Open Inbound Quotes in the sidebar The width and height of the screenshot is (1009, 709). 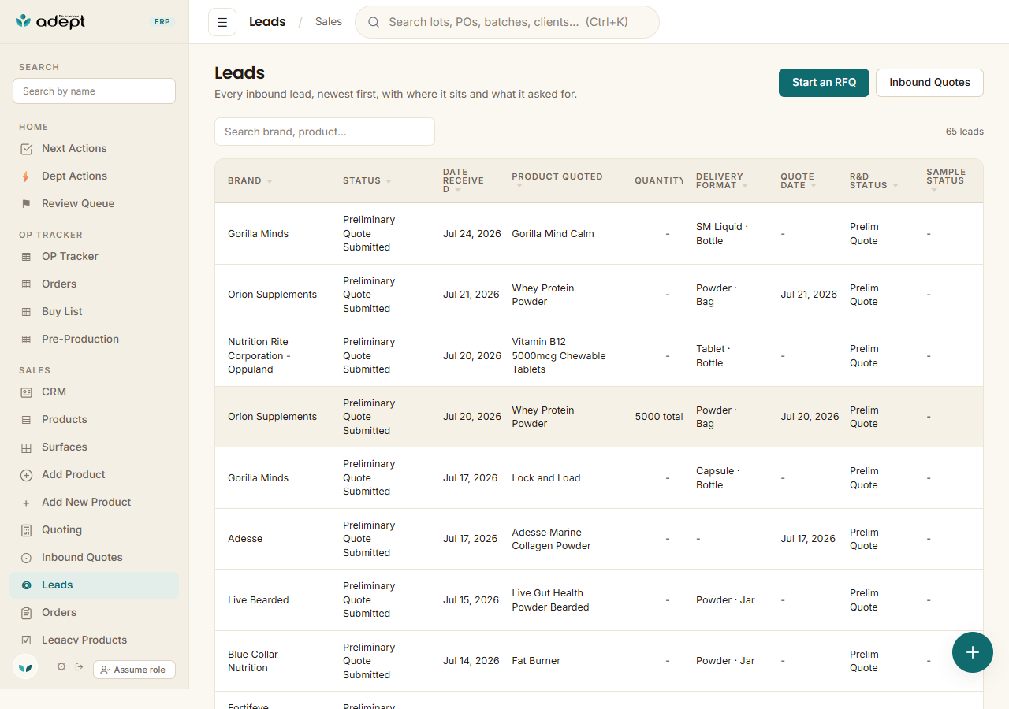pyautogui.click(x=95, y=557)
